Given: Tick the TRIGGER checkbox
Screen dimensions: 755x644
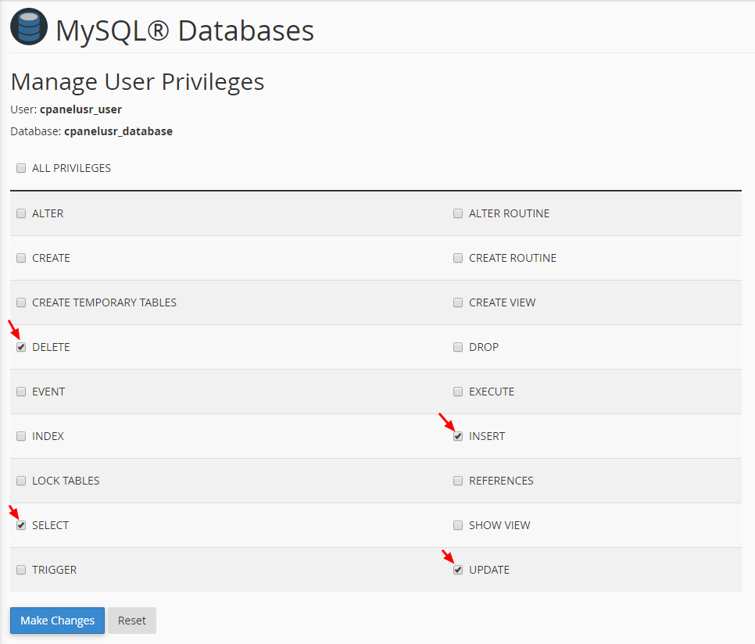Looking at the screenshot, I should point(21,570).
